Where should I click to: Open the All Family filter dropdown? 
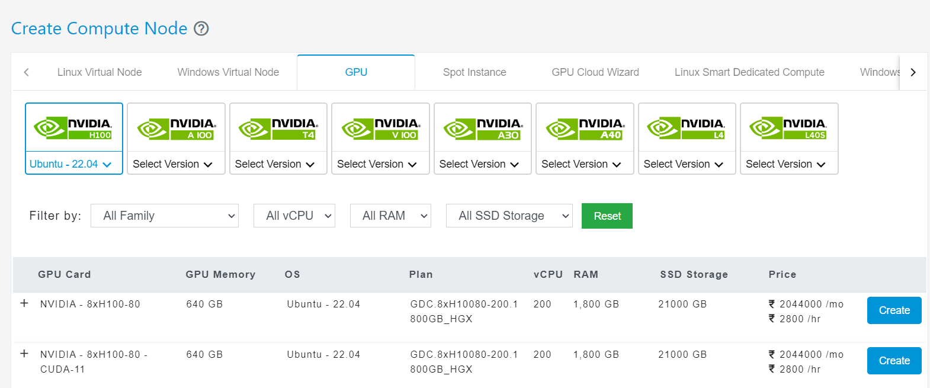[165, 216]
